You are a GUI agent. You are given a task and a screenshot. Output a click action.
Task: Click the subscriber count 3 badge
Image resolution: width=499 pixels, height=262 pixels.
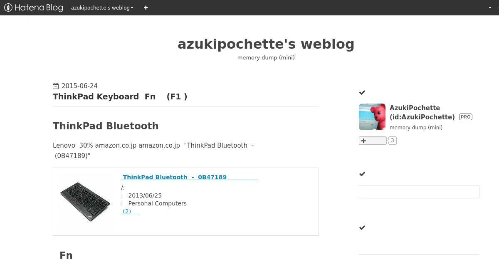[392, 141]
